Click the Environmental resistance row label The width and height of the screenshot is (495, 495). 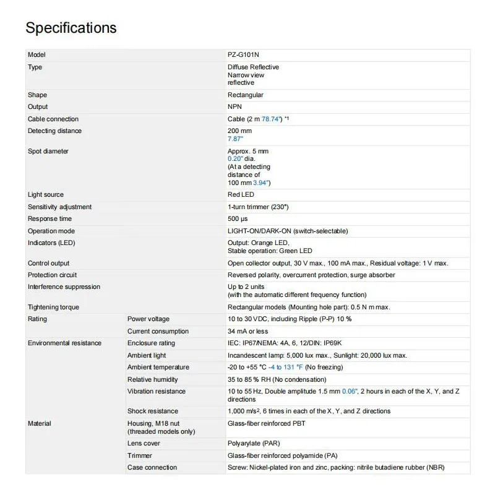click(64, 343)
